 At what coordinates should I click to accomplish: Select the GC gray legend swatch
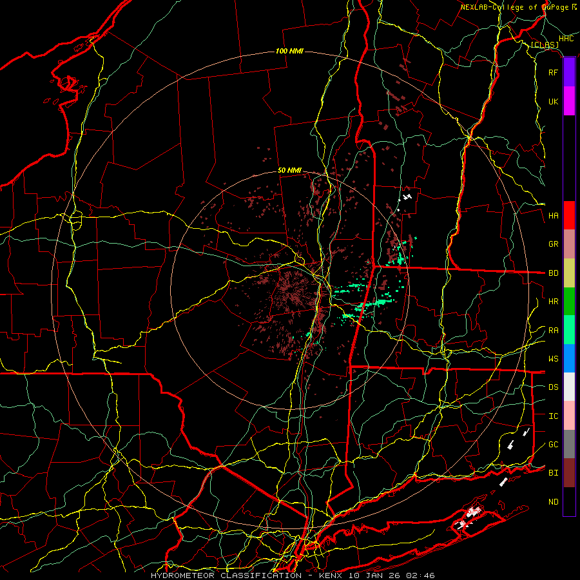pyautogui.click(x=569, y=444)
